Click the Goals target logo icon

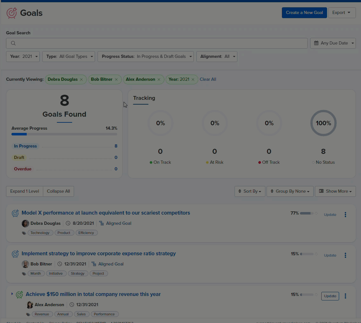11,13
